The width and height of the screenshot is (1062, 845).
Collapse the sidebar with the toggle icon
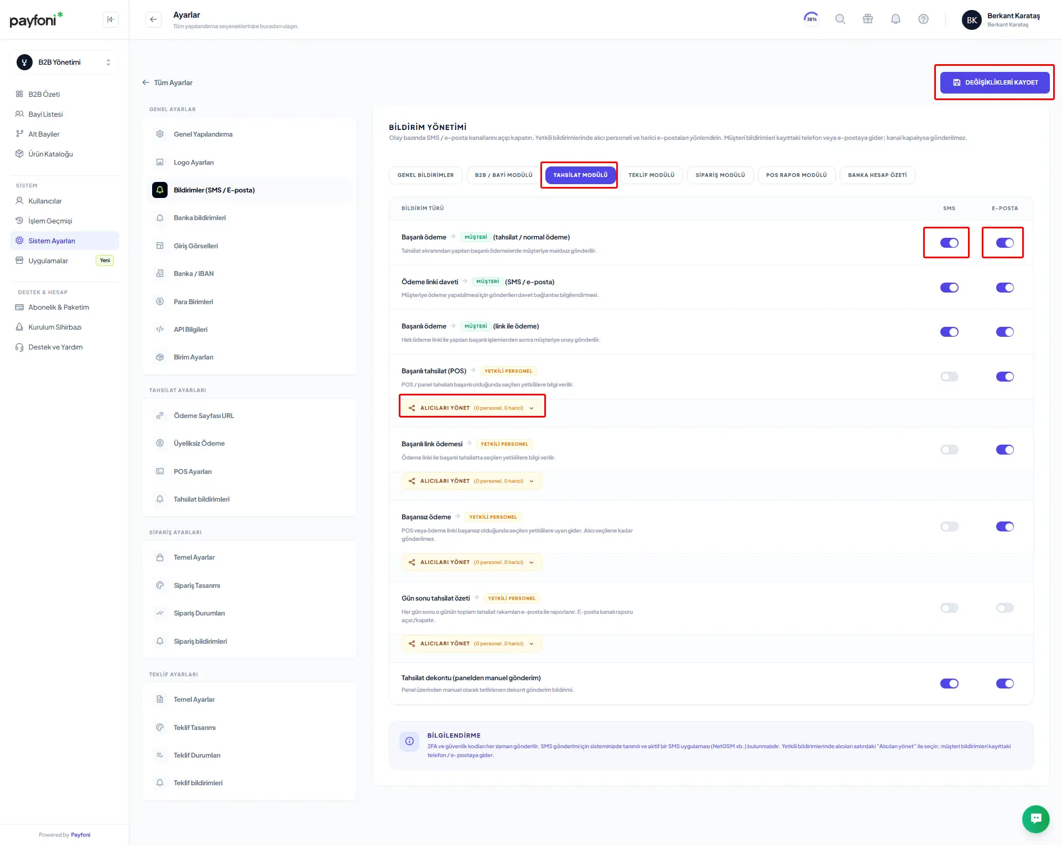pyautogui.click(x=111, y=19)
